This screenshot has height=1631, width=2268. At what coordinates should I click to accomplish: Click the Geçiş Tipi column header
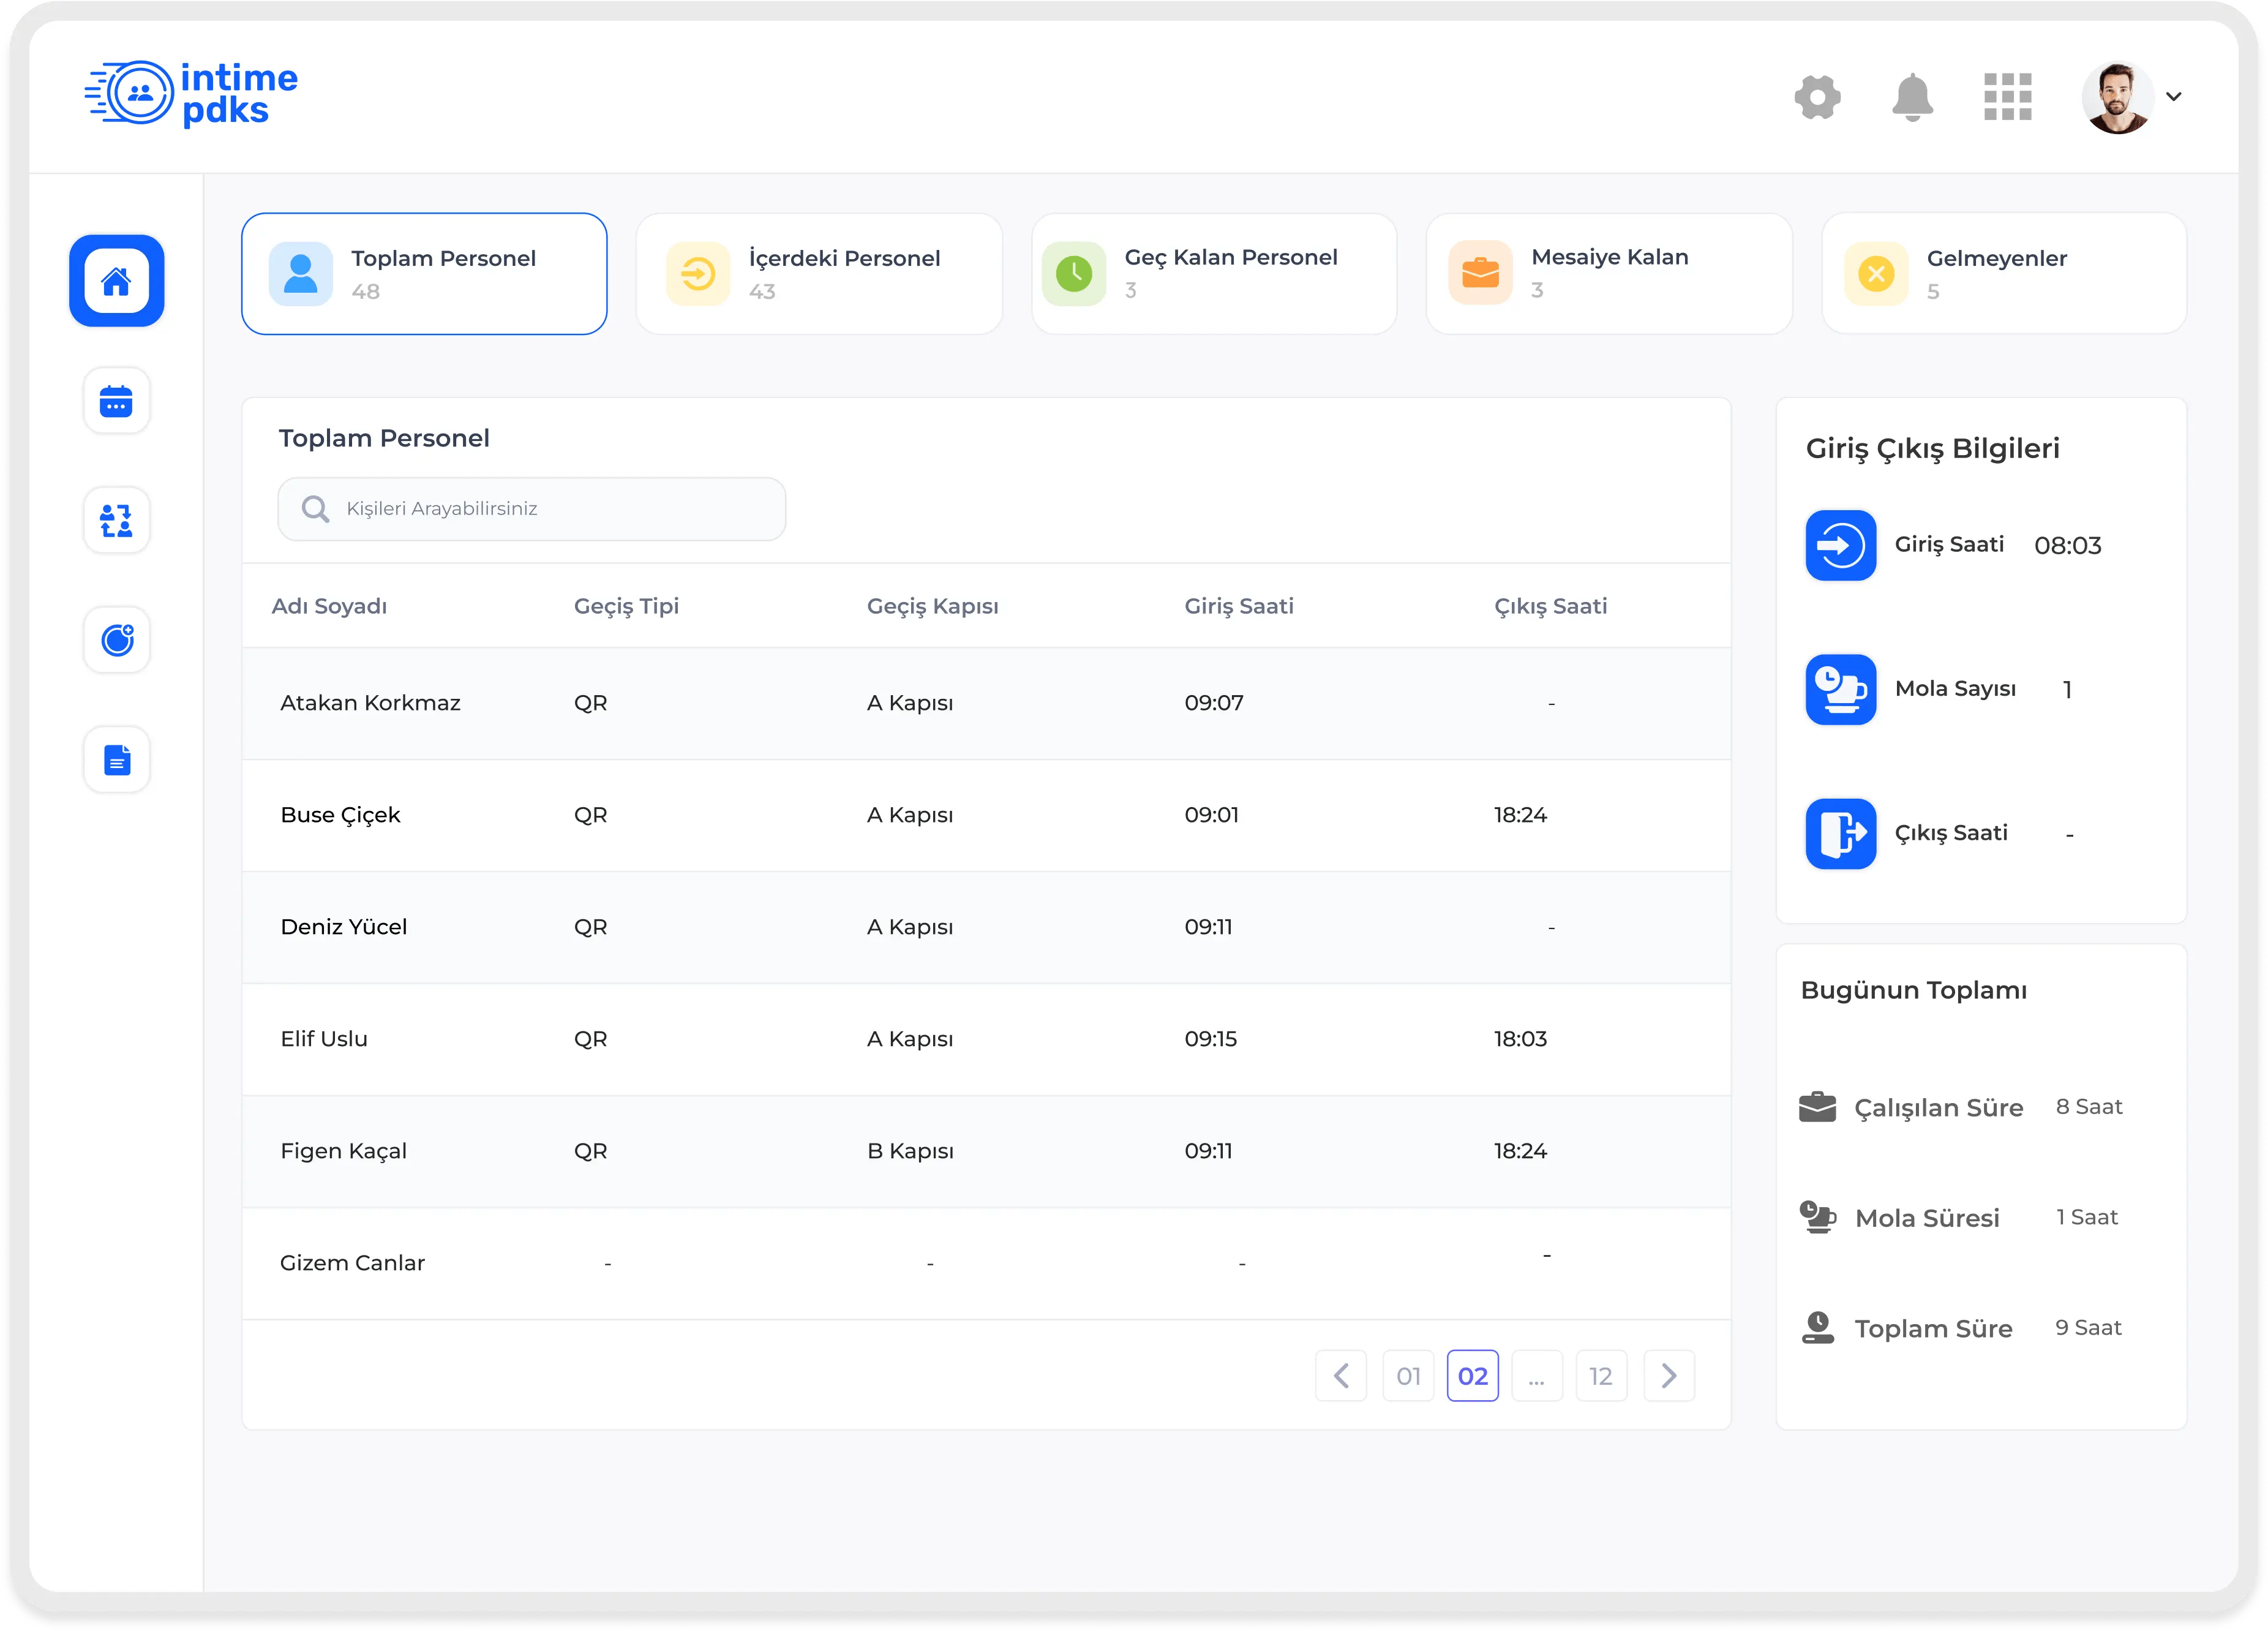pyautogui.click(x=626, y=606)
